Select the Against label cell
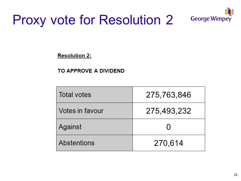 (95, 127)
